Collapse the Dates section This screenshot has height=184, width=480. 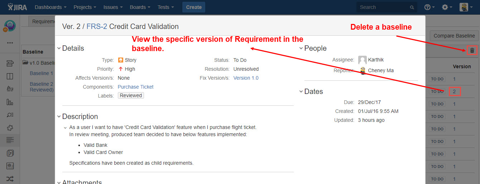[x=301, y=91]
